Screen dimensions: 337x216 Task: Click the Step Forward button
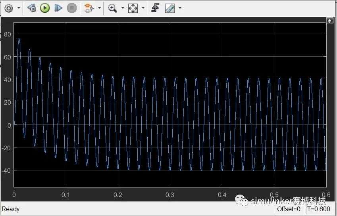(58, 8)
